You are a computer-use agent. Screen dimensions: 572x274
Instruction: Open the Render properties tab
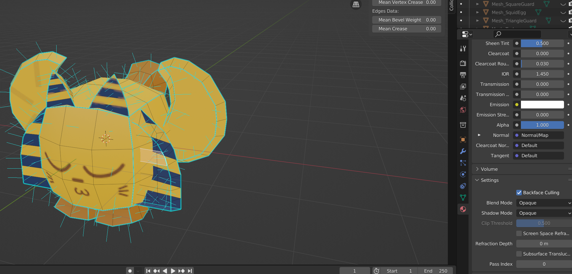pos(463,63)
